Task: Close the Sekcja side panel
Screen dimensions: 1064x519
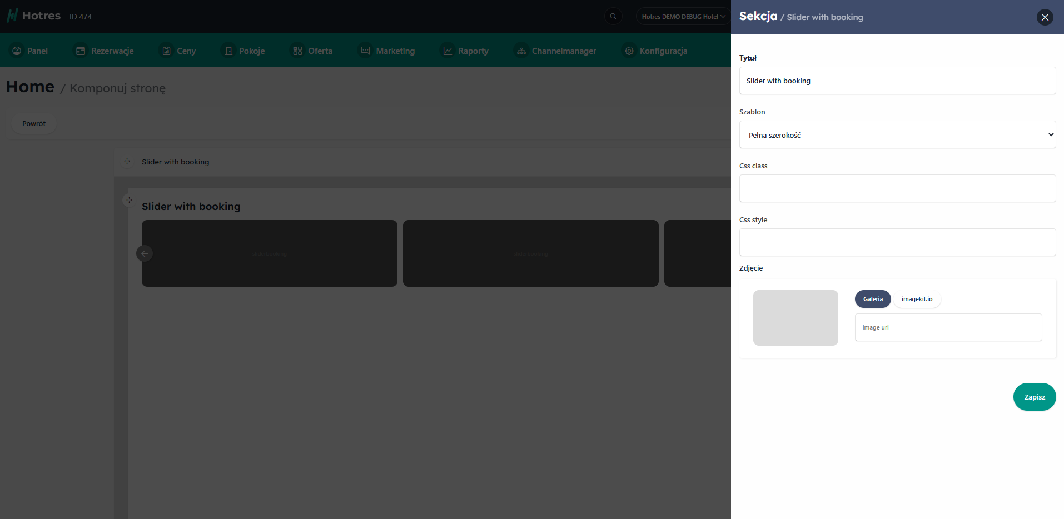Action: pos(1045,17)
